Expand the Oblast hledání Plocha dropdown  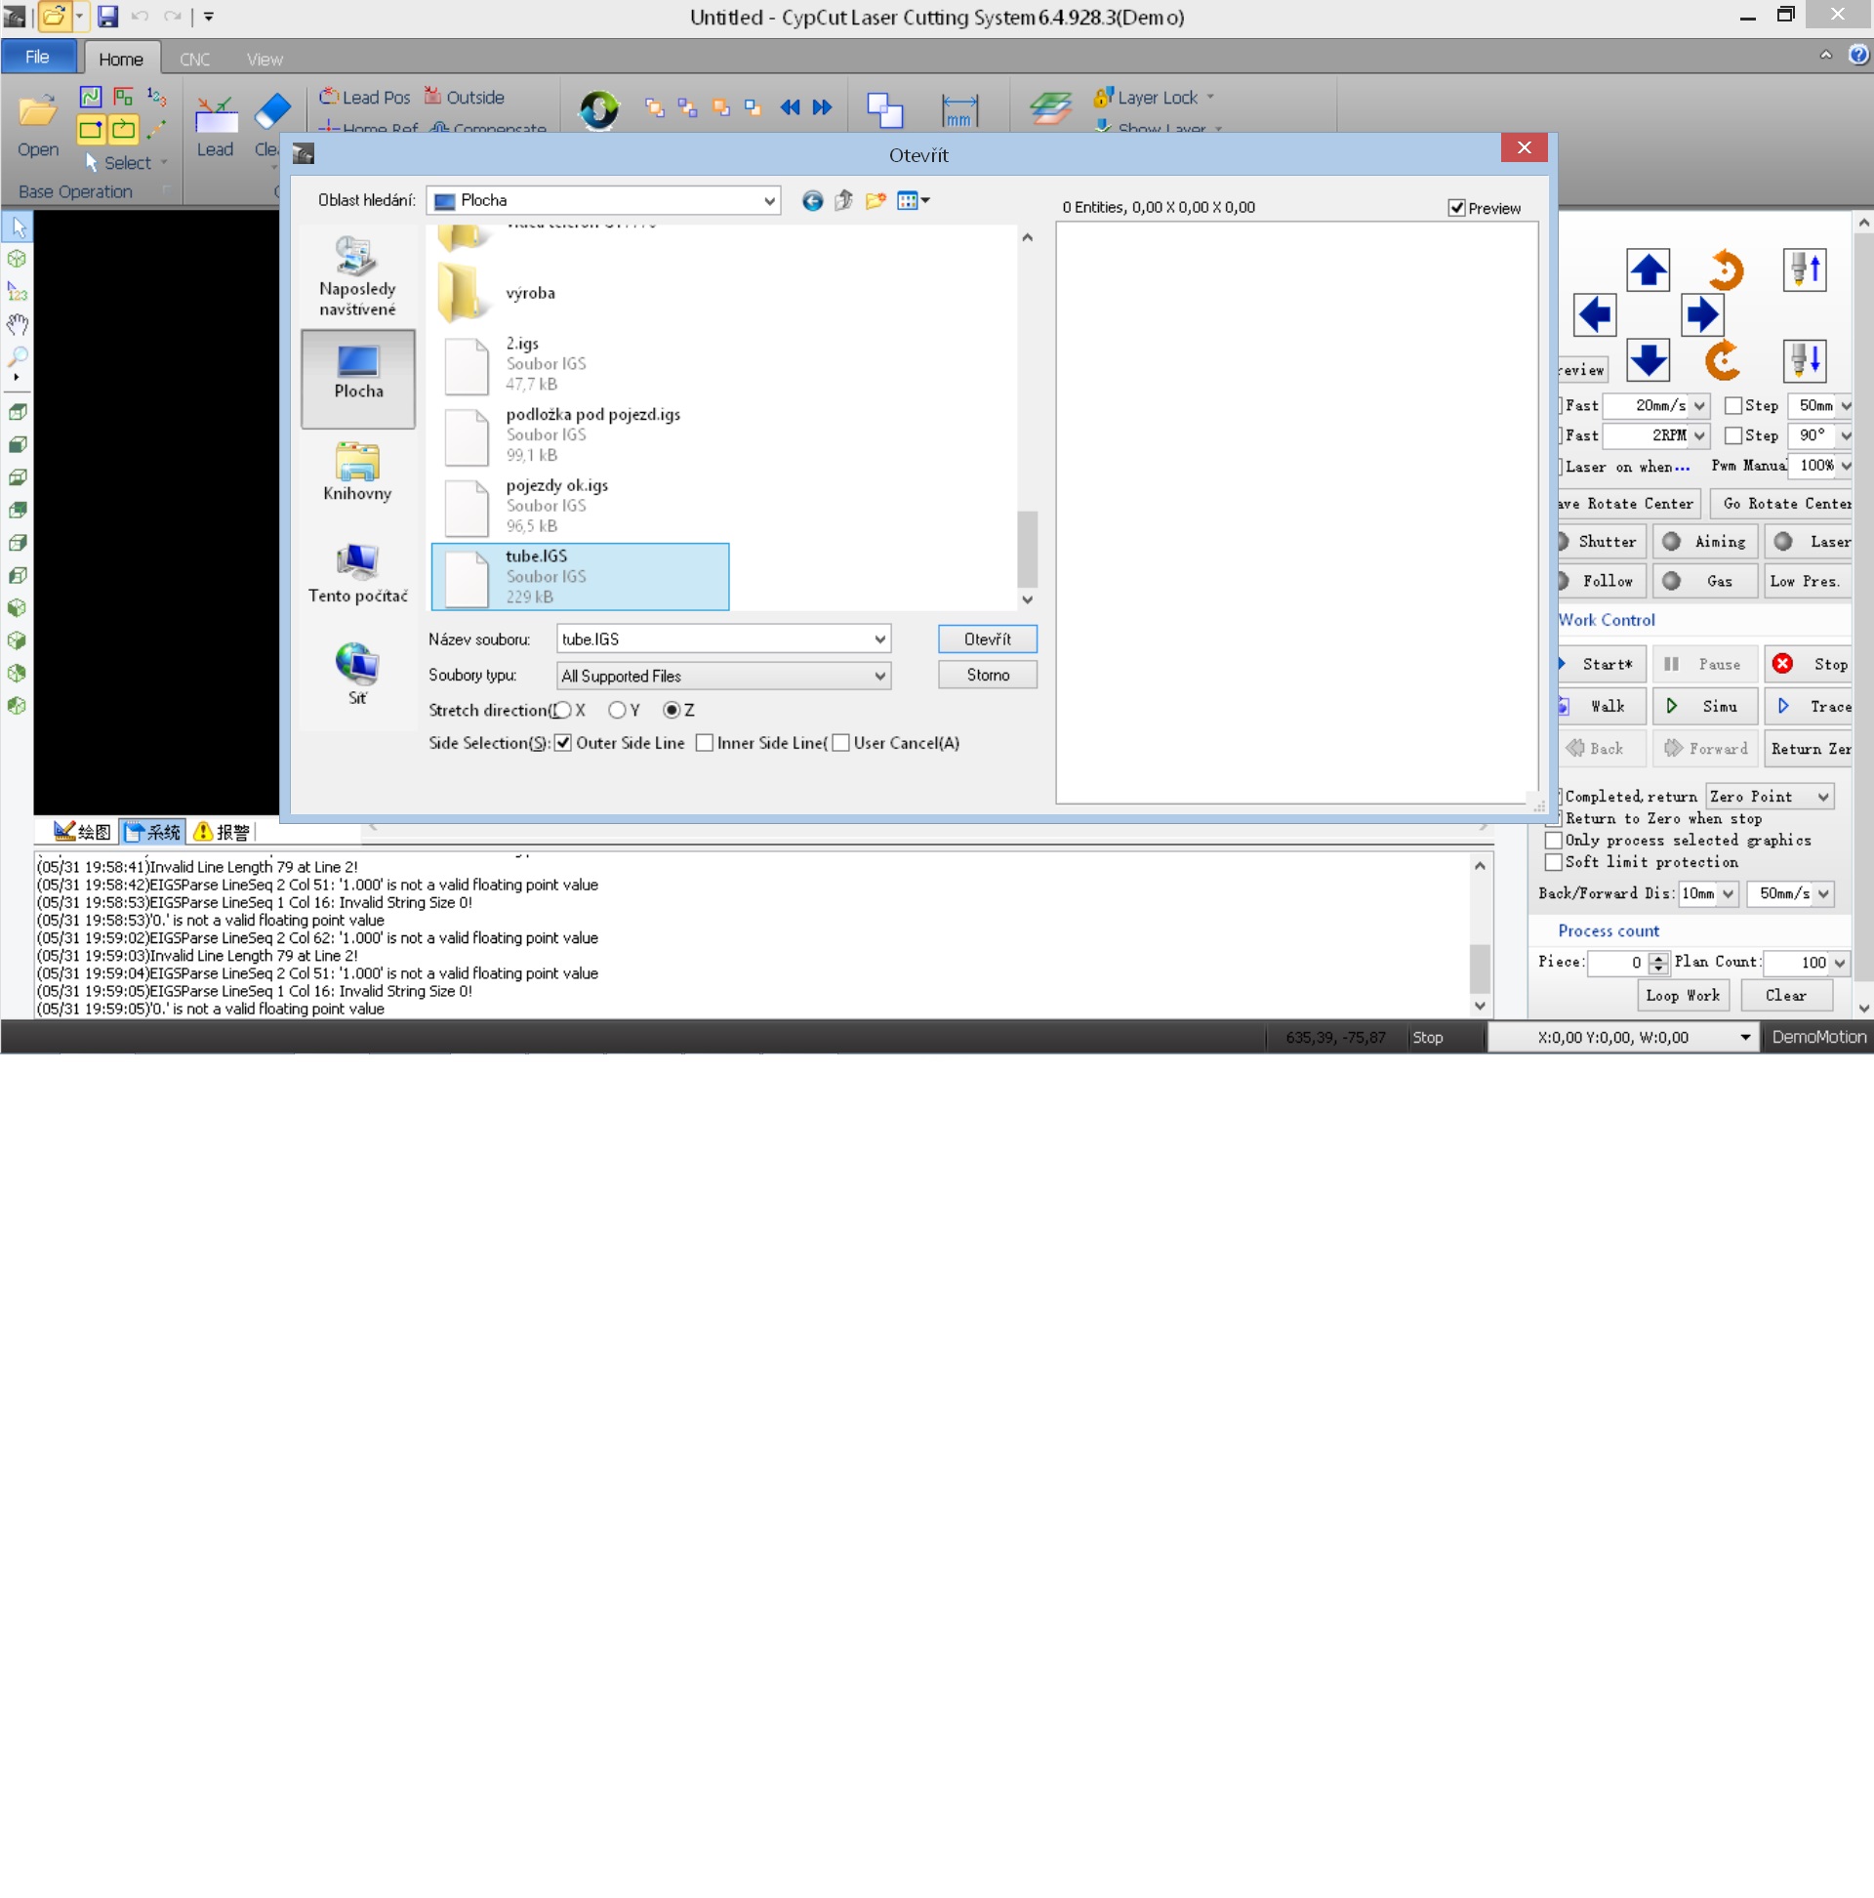(769, 201)
